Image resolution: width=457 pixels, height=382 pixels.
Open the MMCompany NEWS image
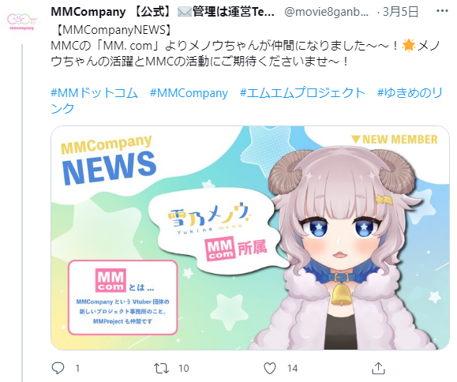[250, 238]
